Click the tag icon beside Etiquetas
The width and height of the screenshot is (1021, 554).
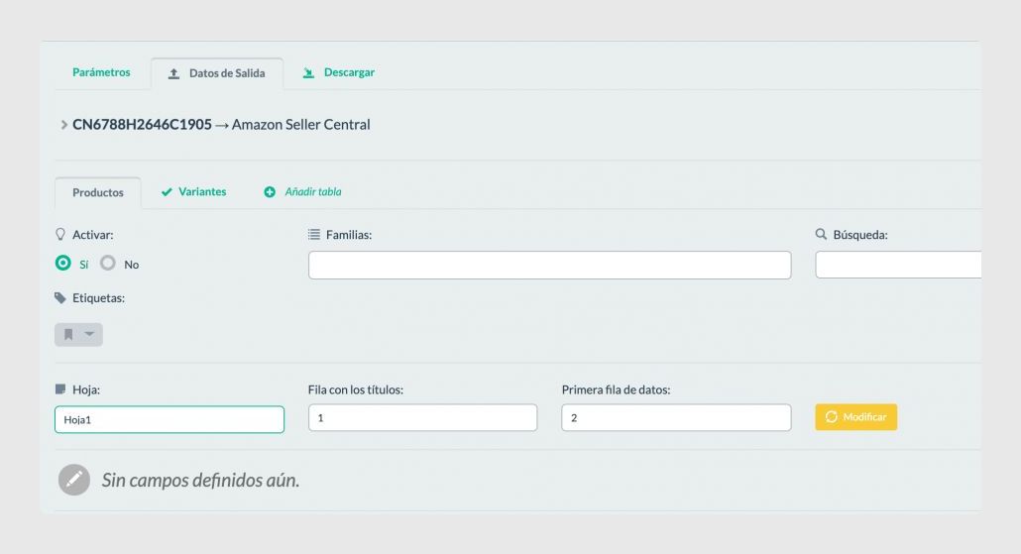coord(60,298)
